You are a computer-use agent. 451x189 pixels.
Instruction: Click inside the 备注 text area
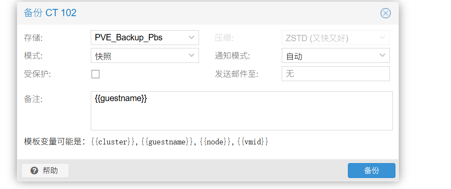click(241, 115)
